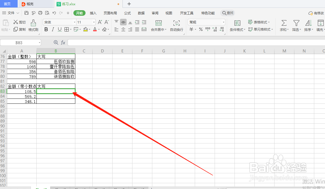Toggle bold formatting
Image resolution: width=325 pixels, height=189 pixels.
46,30
